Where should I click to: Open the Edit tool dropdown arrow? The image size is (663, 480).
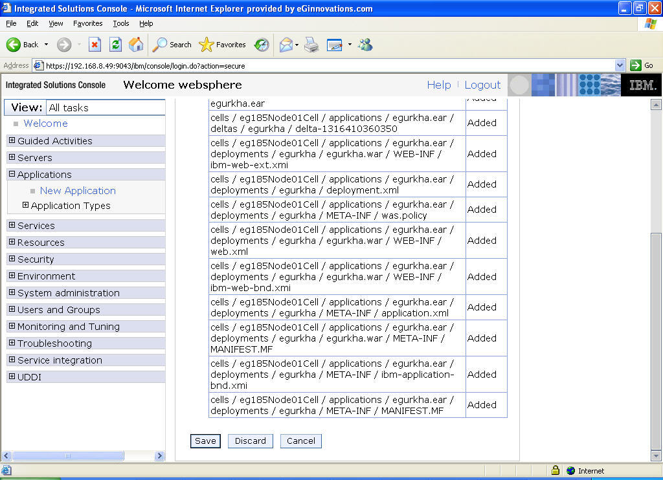tap(350, 45)
